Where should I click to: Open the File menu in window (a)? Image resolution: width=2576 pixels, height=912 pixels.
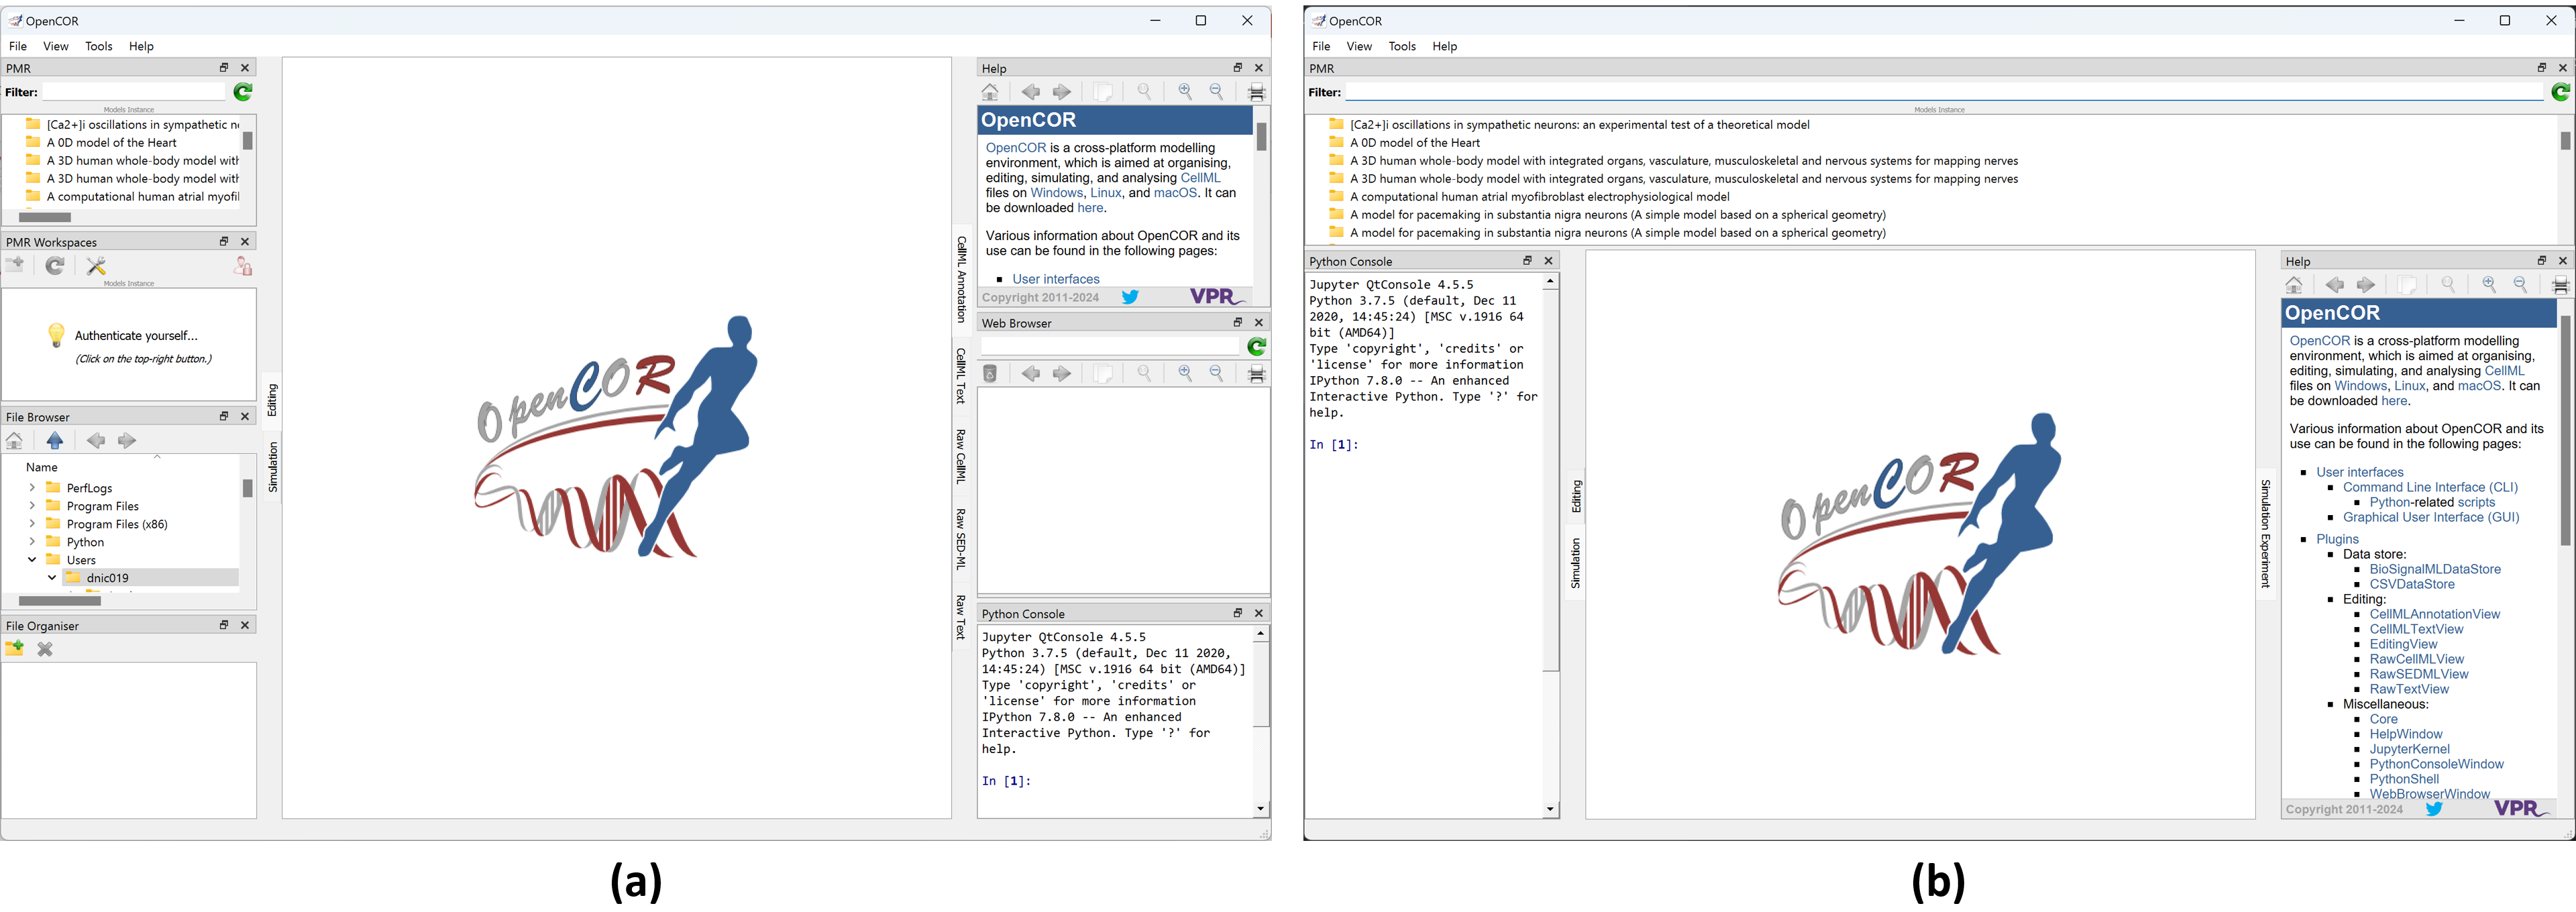click(x=18, y=46)
